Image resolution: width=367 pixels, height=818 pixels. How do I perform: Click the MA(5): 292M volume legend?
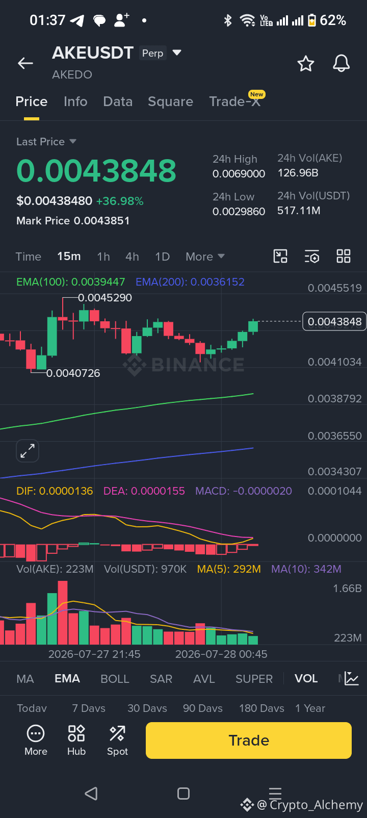[x=229, y=569]
